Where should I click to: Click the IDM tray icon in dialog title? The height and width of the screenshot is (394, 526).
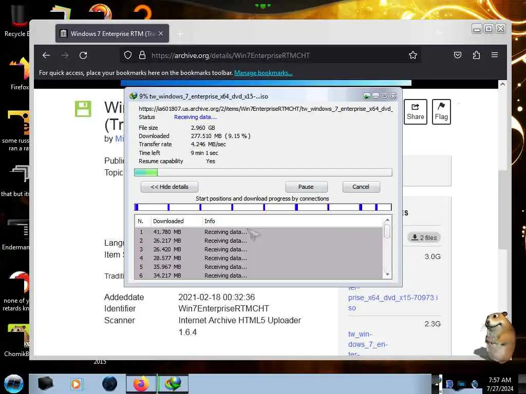tap(367, 96)
